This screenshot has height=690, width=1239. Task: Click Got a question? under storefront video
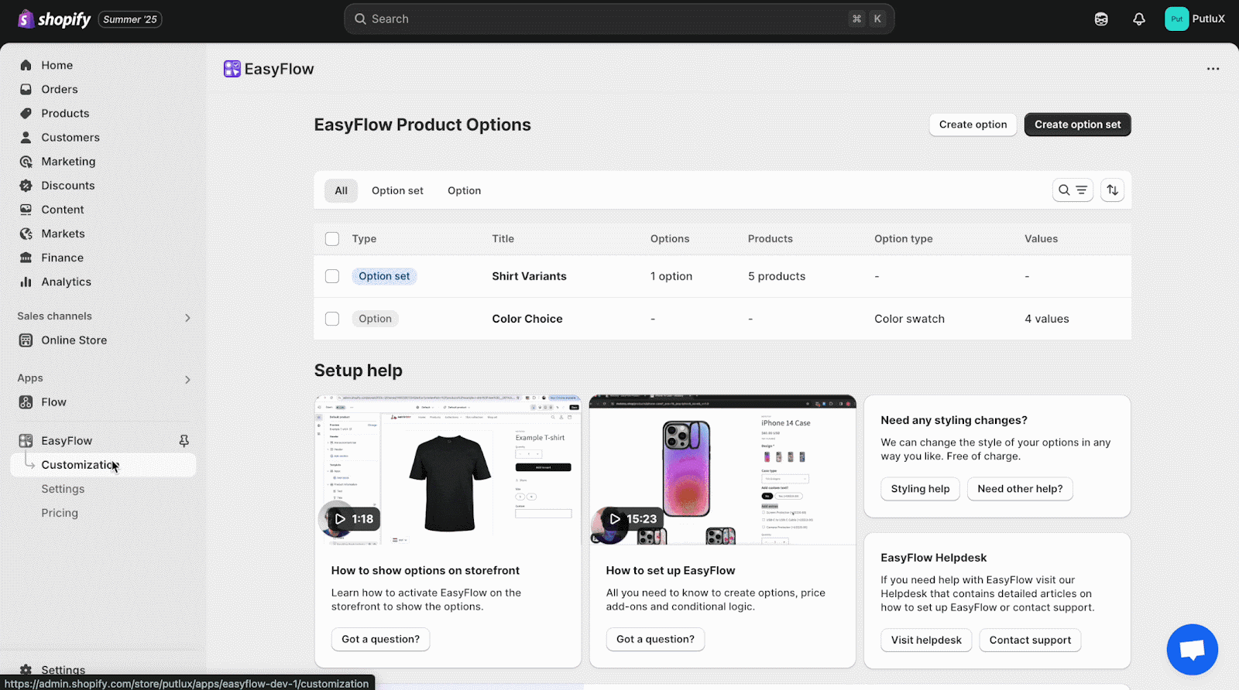(380, 639)
